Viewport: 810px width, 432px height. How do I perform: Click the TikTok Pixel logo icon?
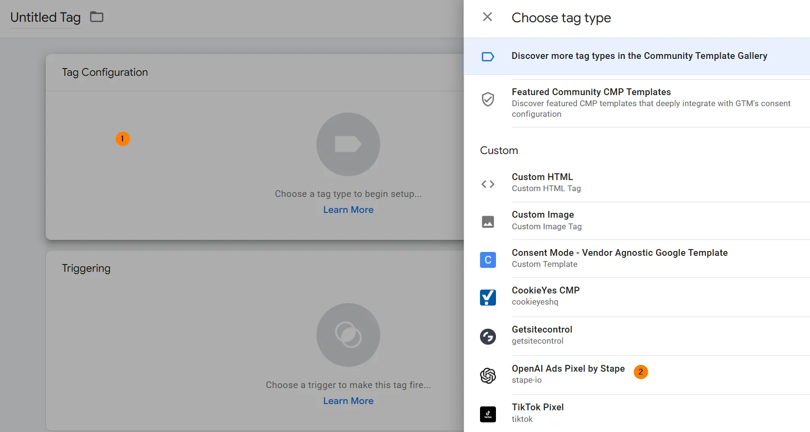tap(488, 414)
